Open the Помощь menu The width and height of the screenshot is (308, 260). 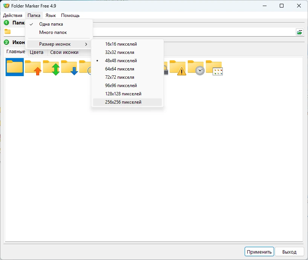[70, 15]
